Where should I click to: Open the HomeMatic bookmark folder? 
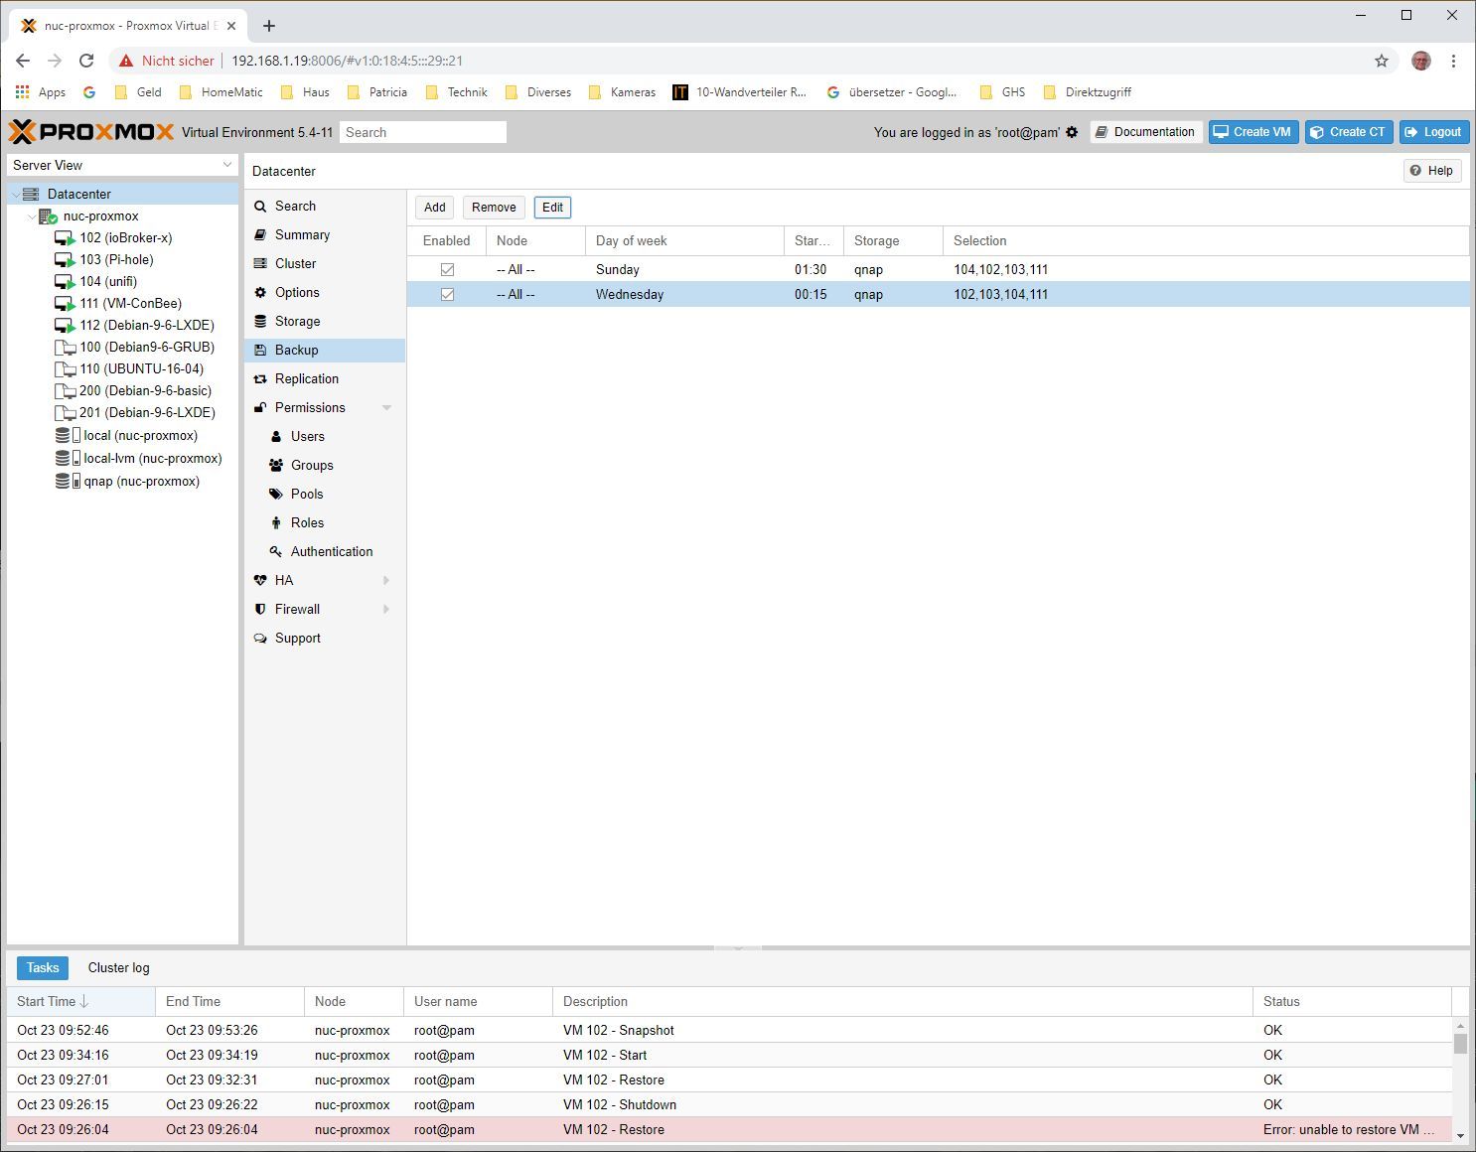221,92
